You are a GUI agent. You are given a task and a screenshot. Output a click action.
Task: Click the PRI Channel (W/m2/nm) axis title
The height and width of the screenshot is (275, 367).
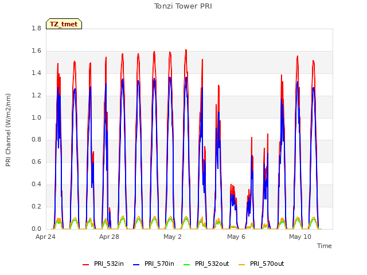pyautogui.click(x=8, y=130)
